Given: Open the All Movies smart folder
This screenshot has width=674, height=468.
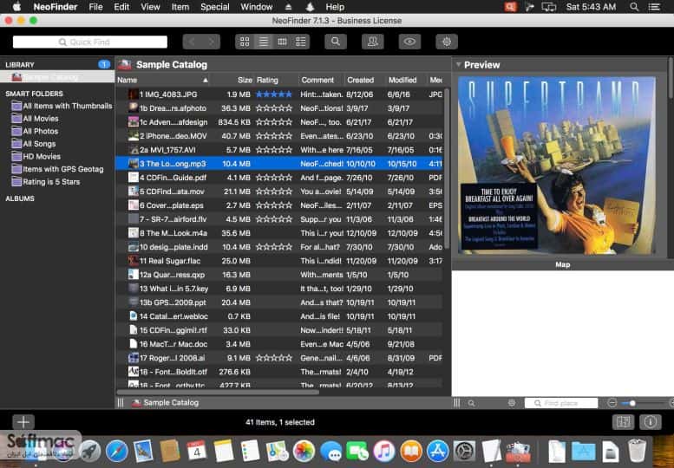Looking at the screenshot, I should 36,119.
